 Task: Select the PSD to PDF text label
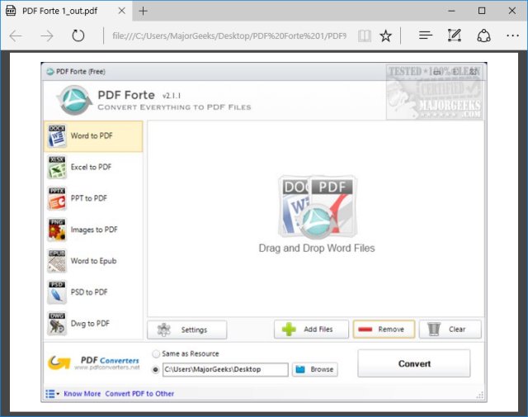[89, 292]
